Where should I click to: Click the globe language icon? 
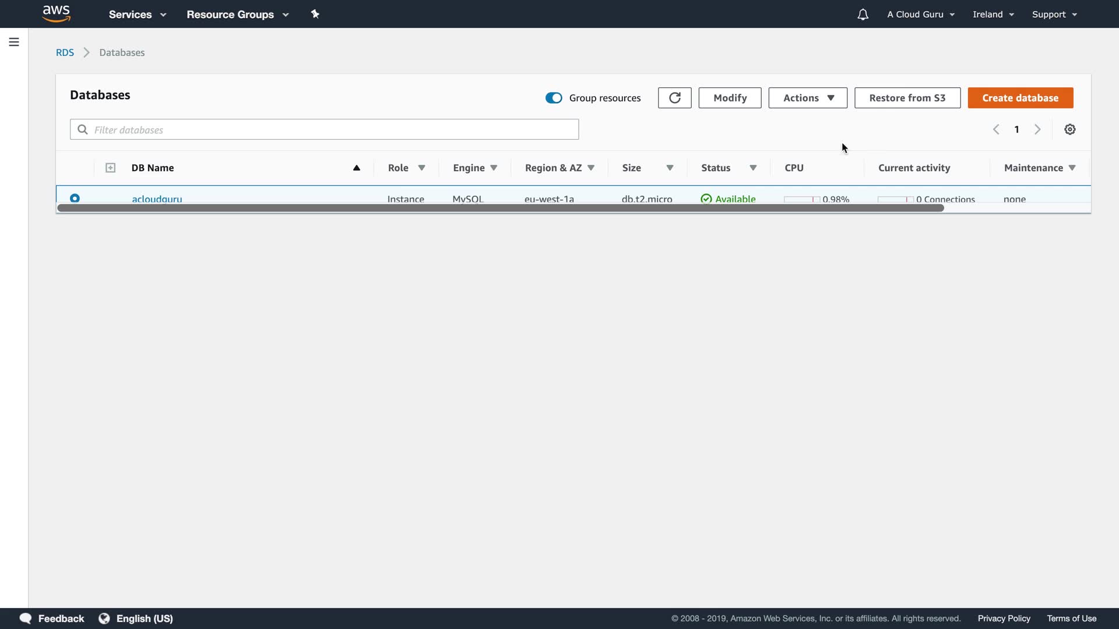coord(104,618)
